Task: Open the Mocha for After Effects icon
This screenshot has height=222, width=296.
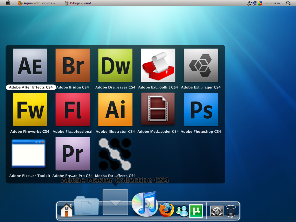Action: click(x=115, y=154)
